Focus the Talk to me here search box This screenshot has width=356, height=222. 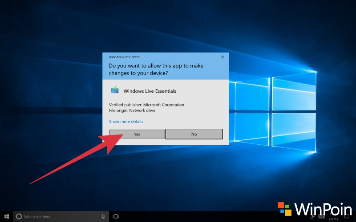coord(61,217)
